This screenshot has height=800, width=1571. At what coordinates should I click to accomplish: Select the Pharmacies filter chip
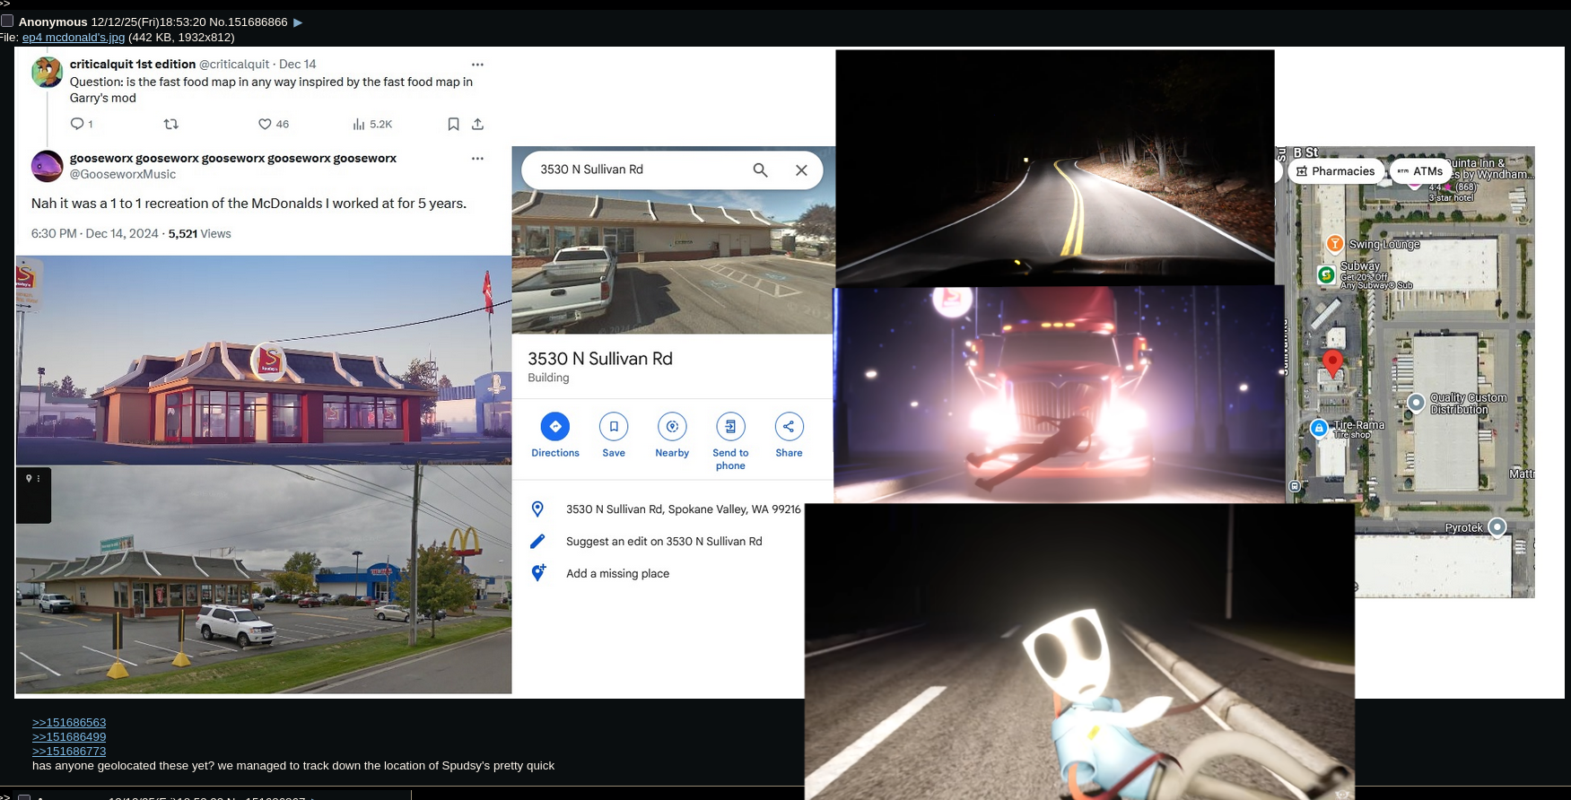[x=1336, y=171]
